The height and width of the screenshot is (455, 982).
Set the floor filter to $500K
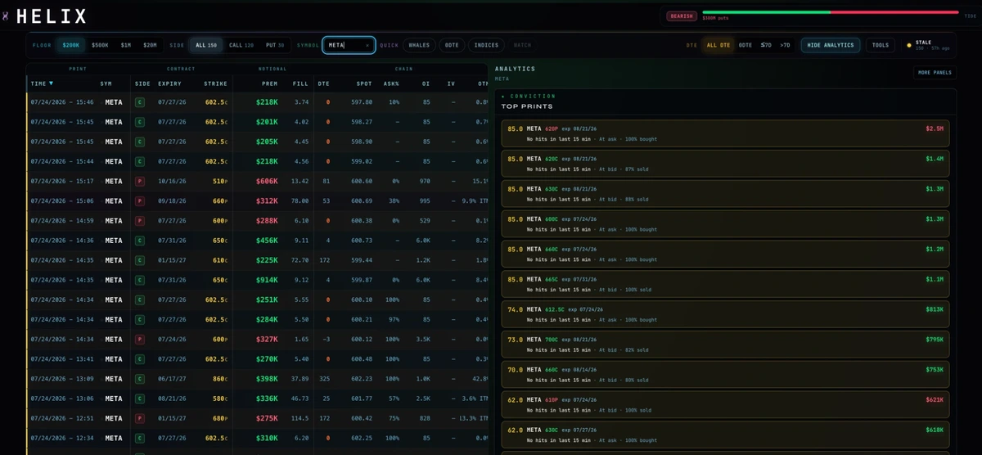tap(100, 45)
